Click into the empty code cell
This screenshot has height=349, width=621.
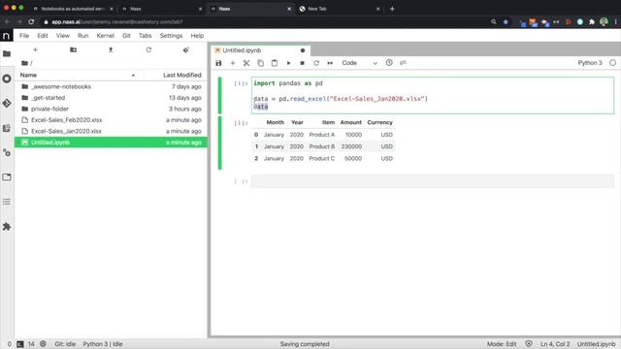(x=433, y=181)
